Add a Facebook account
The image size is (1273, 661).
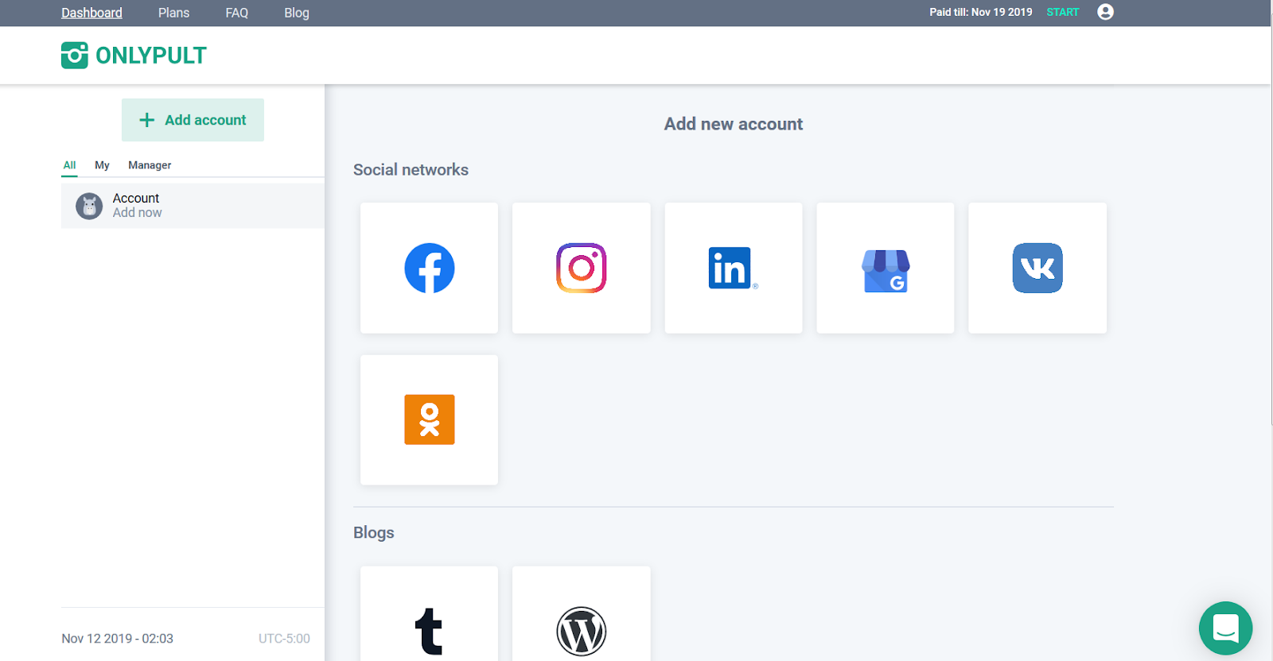(429, 268)
